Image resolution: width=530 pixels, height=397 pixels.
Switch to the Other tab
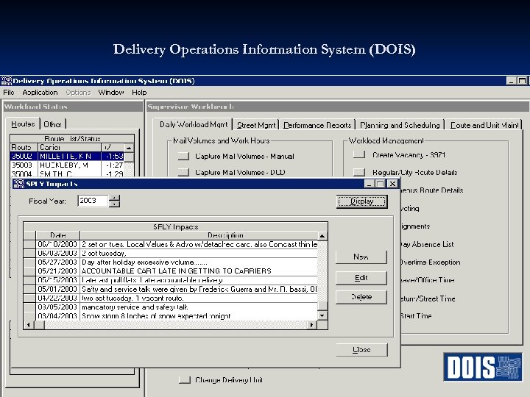point(53,124)
